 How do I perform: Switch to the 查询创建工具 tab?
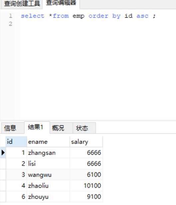(x=22, y=4)
